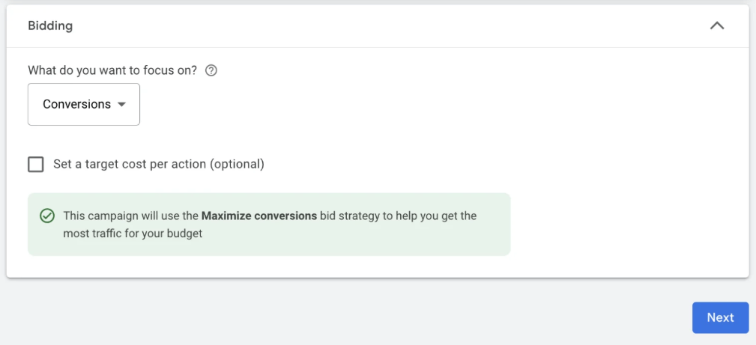Click 'What do you want to focus on?' label
Image resolution: width=756 pixels, height=345 pixels.
tap(112, 71)
